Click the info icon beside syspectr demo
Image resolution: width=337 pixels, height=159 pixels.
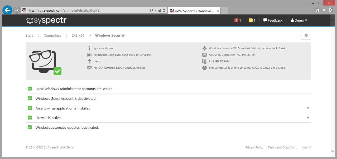click(x=89, y=48)
